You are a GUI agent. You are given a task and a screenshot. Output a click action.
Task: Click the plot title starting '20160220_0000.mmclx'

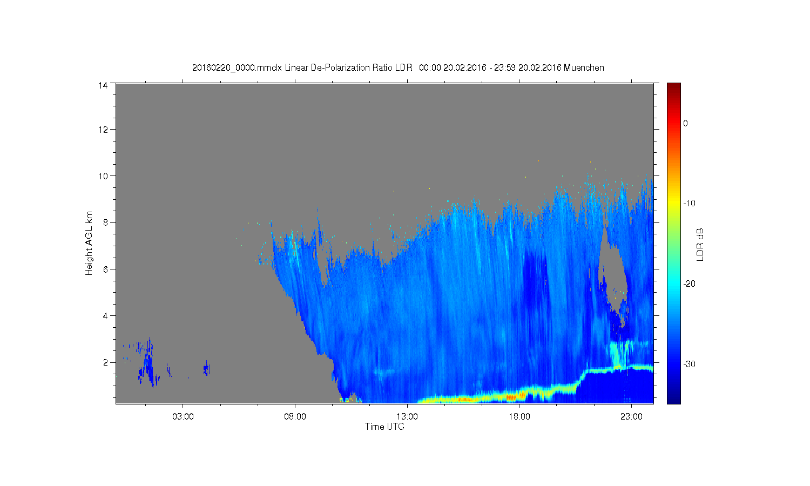[x=398, y=67]
